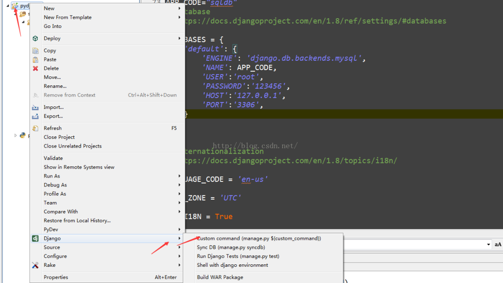Click the Deploy cube icon
Viewport: 503px width, 283px height.
click(35, 38)
